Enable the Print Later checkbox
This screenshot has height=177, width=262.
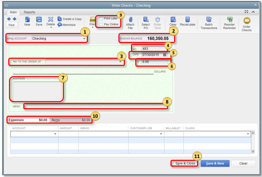pos(101,18)
